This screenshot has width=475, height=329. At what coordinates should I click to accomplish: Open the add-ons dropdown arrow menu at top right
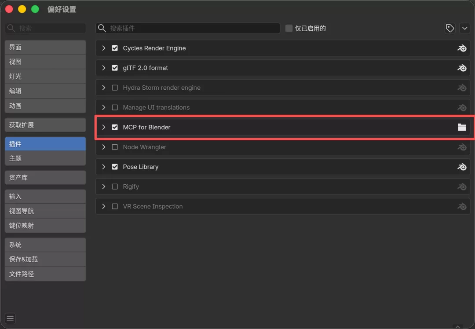coord(465,28)
